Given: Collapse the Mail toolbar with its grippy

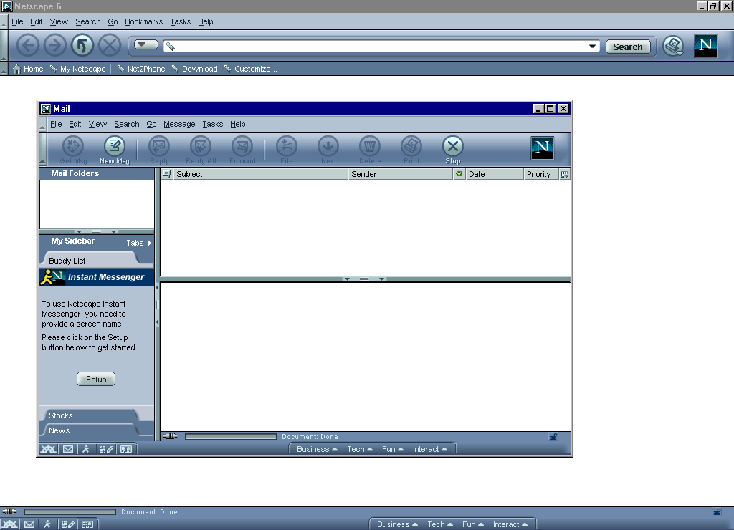Looking at the screenshot, I should [42, 150].
